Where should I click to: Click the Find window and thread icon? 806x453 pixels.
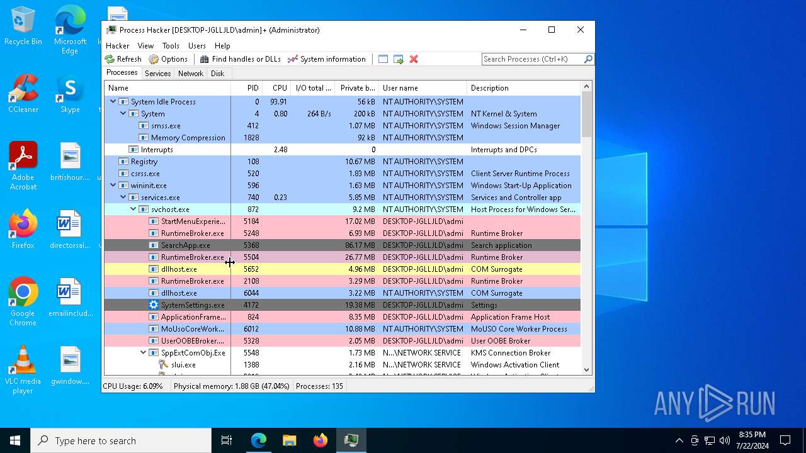coord(399,59)
